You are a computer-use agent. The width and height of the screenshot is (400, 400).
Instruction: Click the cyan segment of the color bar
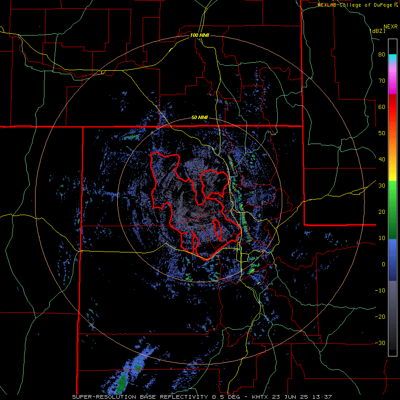[392, 58]
